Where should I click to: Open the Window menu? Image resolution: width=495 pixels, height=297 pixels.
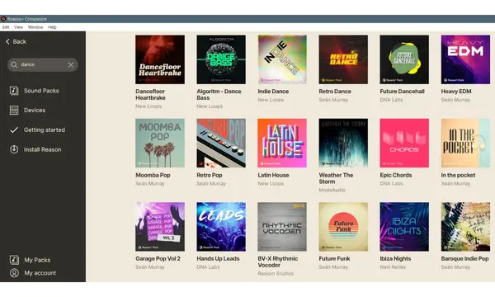(35, 27)
